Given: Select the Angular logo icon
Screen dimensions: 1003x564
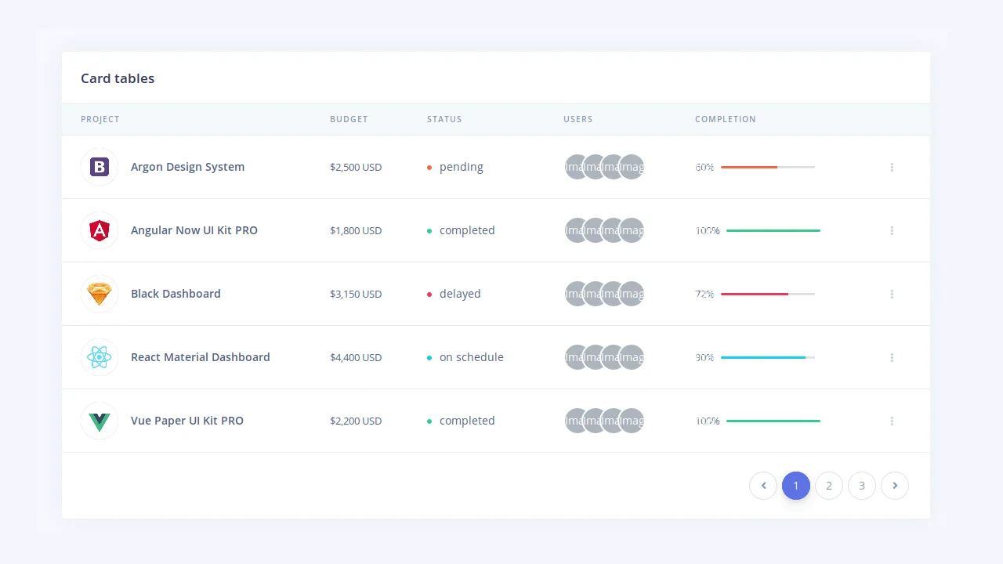Looking at the screenshot, I should point(99,230).
